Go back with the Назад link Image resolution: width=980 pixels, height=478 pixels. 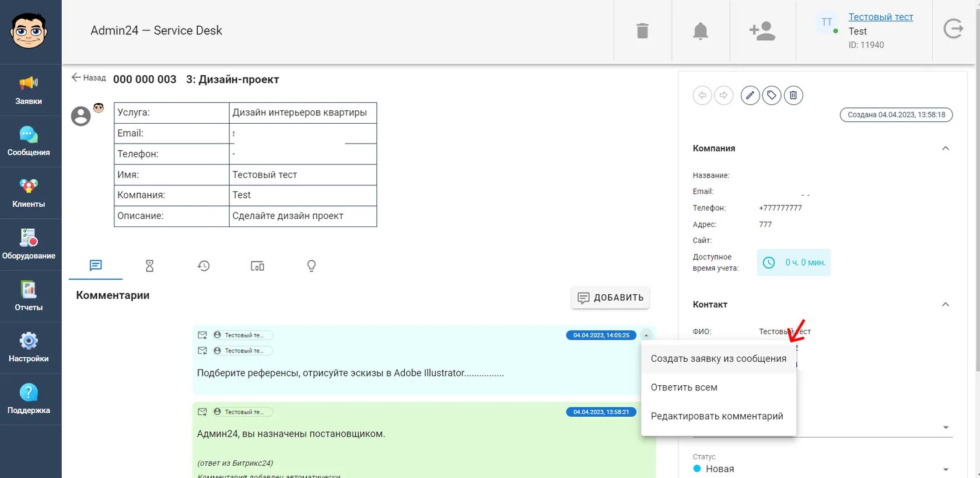pyautogui.click(x=89, y=78)
